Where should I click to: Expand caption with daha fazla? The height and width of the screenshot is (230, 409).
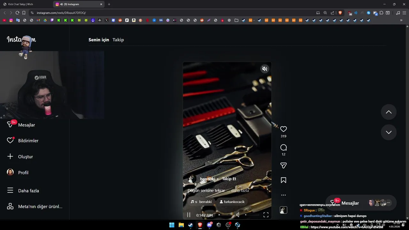[240, 190]
